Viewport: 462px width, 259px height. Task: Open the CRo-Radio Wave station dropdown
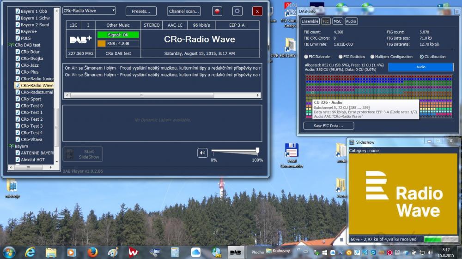pos(89,11)
